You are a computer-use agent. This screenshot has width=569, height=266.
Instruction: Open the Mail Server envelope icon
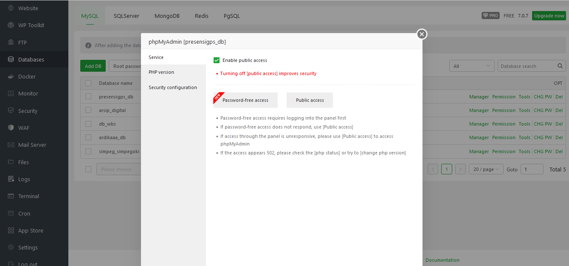[x=11, y=145]
